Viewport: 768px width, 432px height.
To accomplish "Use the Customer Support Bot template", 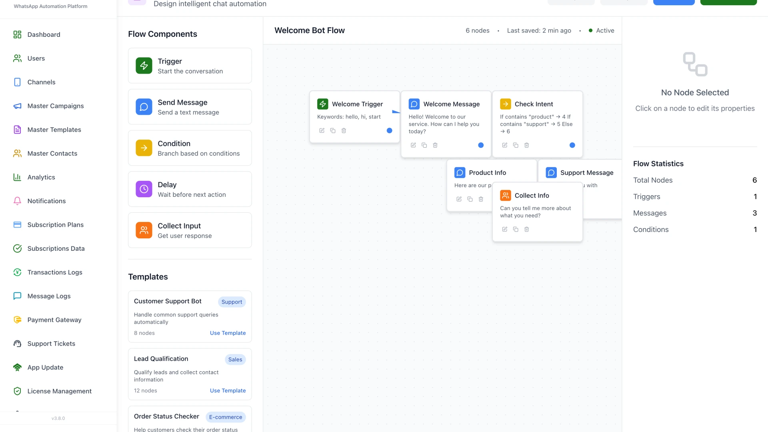I will 228,333.
